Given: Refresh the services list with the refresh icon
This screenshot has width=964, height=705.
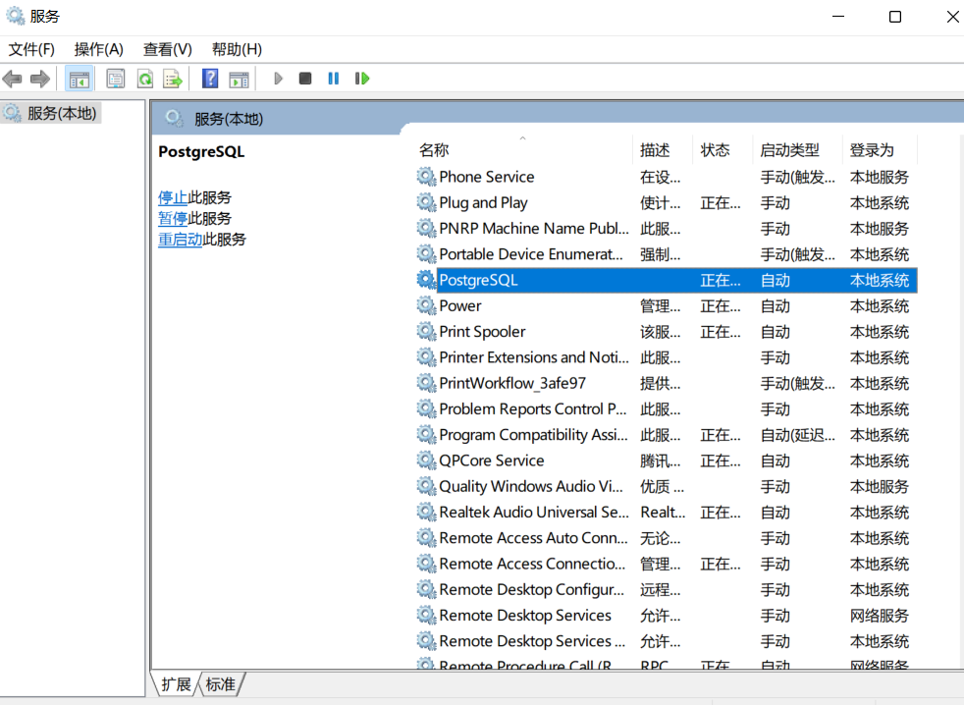Looking at the screenshot, I should click(x=142, y=79).
